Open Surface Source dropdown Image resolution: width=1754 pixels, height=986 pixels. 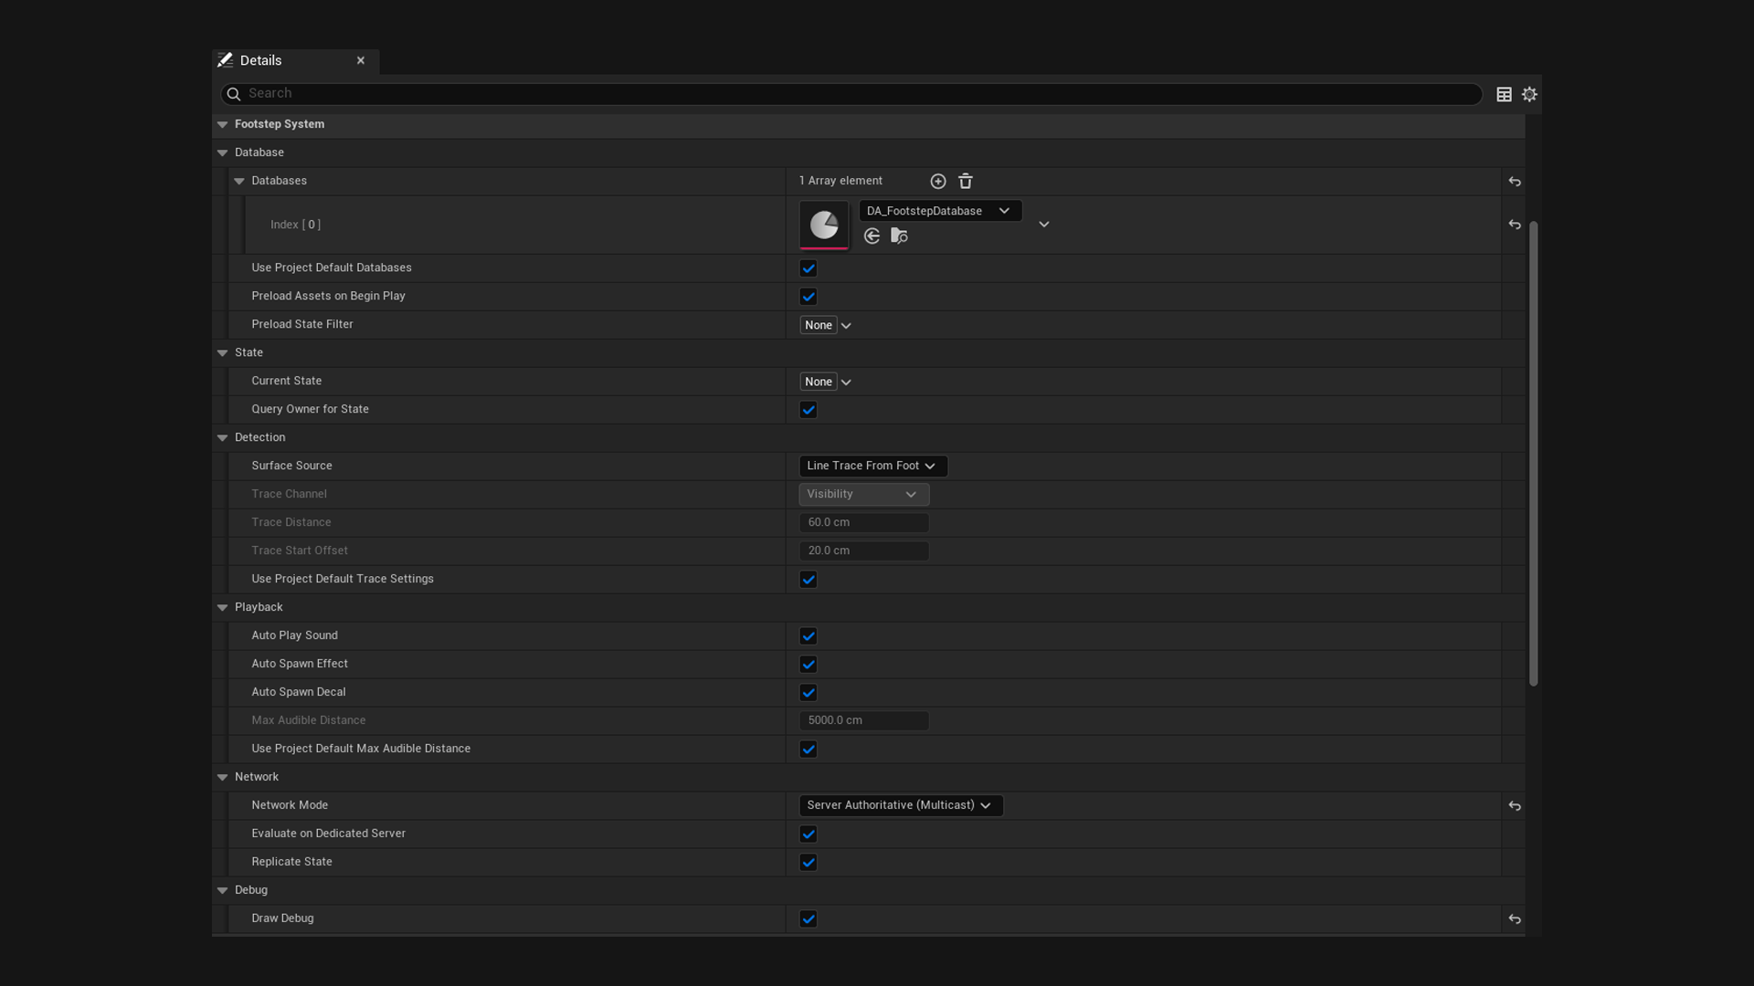click(872, 467)
